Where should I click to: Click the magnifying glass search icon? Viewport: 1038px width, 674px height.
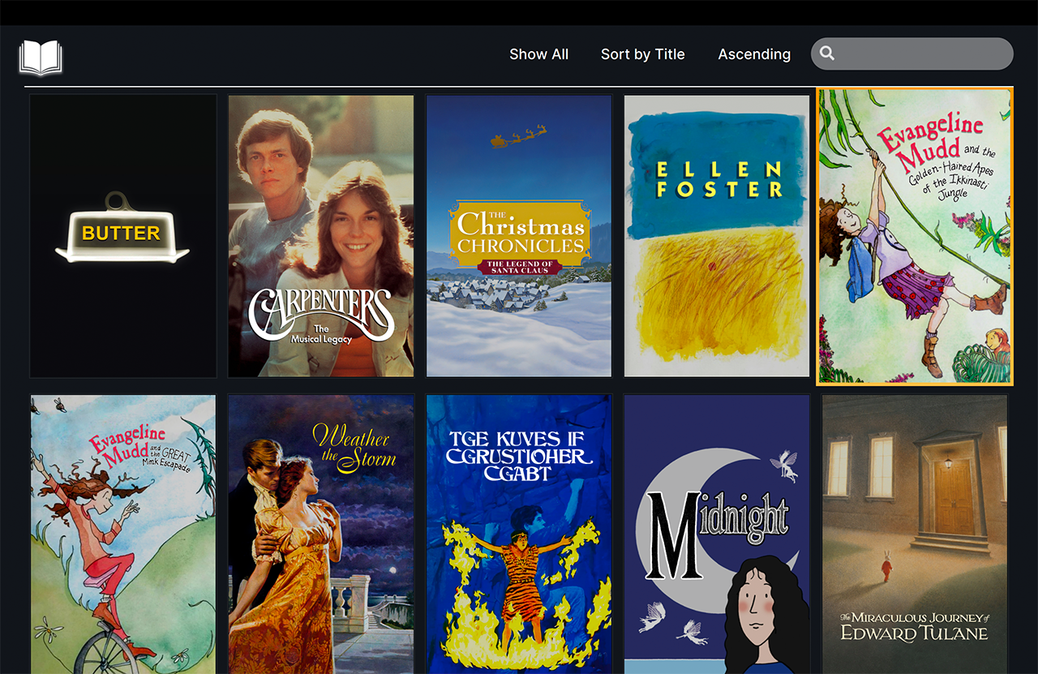[x=827, y=54]
